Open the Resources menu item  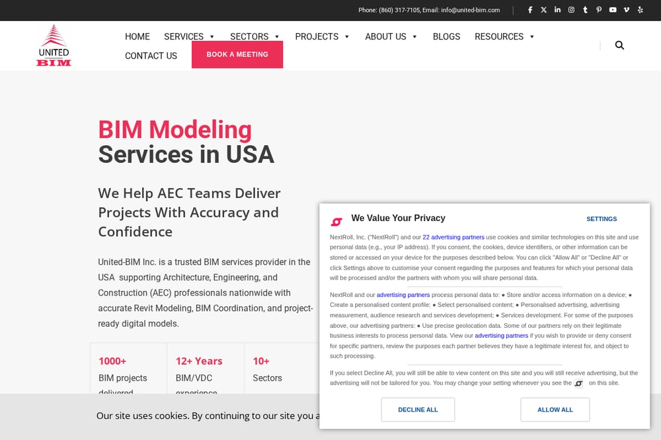coord(499,36)
